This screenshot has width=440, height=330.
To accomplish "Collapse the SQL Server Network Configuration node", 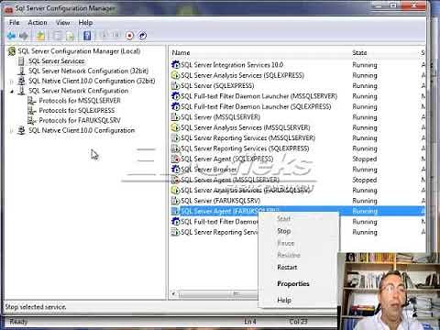I will pos(12,91).
